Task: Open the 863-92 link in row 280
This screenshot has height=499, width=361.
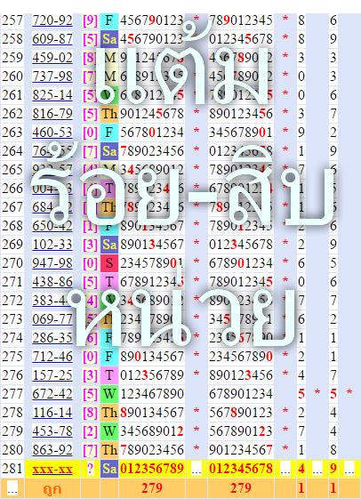Action: point(52,450)
